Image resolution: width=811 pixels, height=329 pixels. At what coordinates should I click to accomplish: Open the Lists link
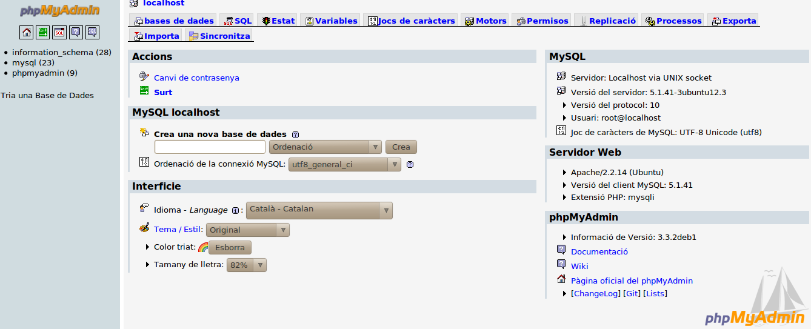pyautogui.click(x=655, y=293)
